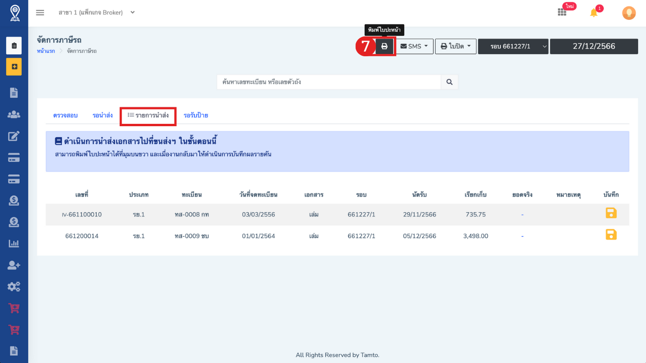646x363 pixels.
Task: Click the เลขที่ column header
Action: tap(82, 195)
